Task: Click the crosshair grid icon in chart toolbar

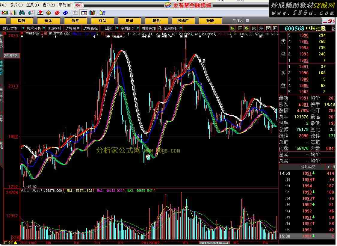Action: click(240, 28)
